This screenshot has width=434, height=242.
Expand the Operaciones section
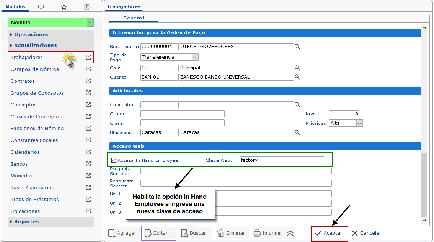click(31, 34)
